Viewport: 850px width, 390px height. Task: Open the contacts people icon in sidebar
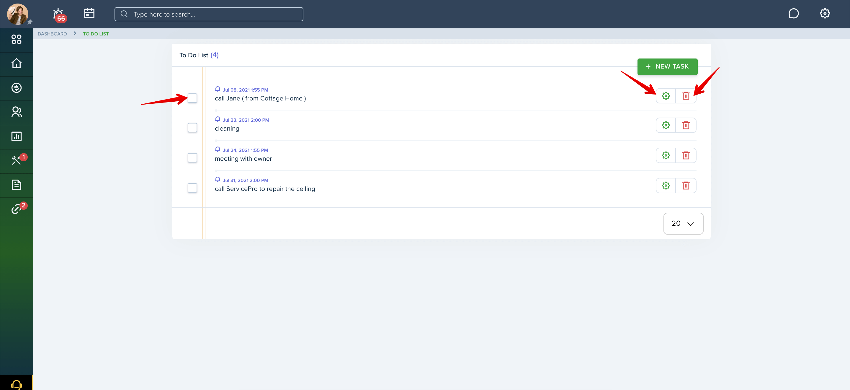click(17, 112)
